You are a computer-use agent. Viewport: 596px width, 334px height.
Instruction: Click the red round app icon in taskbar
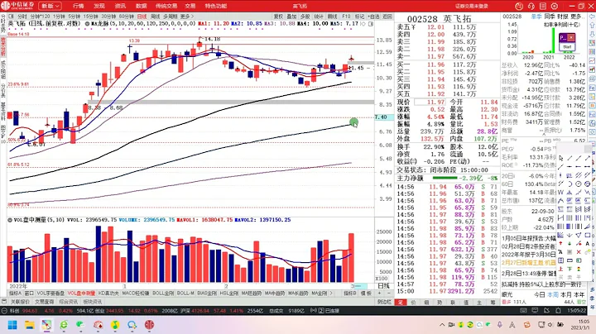point(149,325)
